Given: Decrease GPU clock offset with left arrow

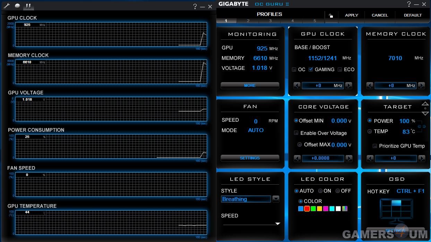Looking at the screenshot, I should (297, 85).
